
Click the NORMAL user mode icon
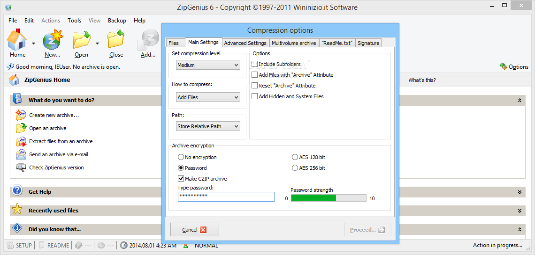(x=186, y=245)
